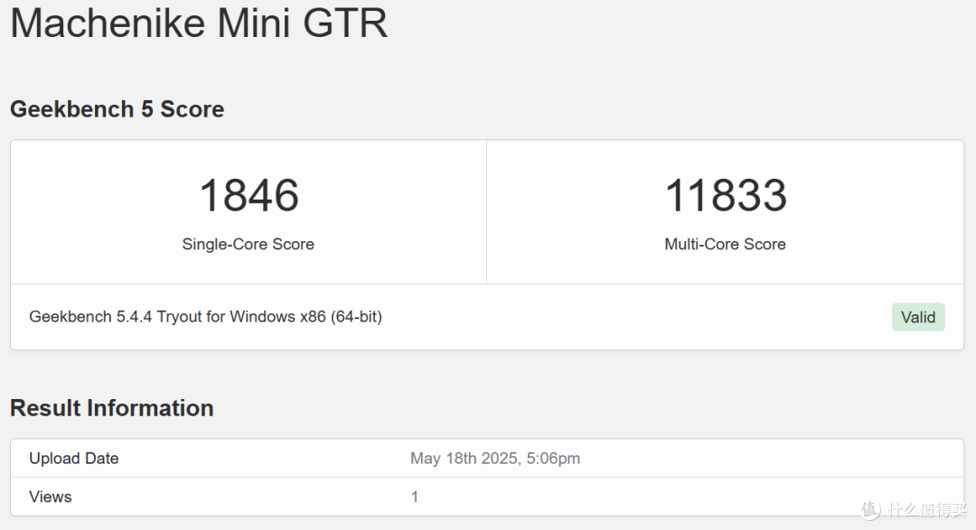Click the single-core score value 1846
Viewport: 976px width, 530px height.
point(249,195)
